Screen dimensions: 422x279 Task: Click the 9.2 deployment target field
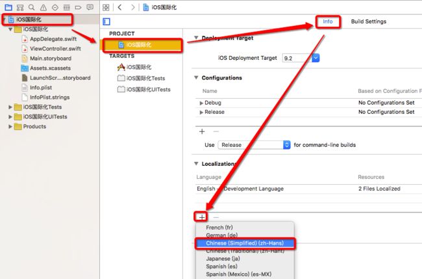(297, 59)
